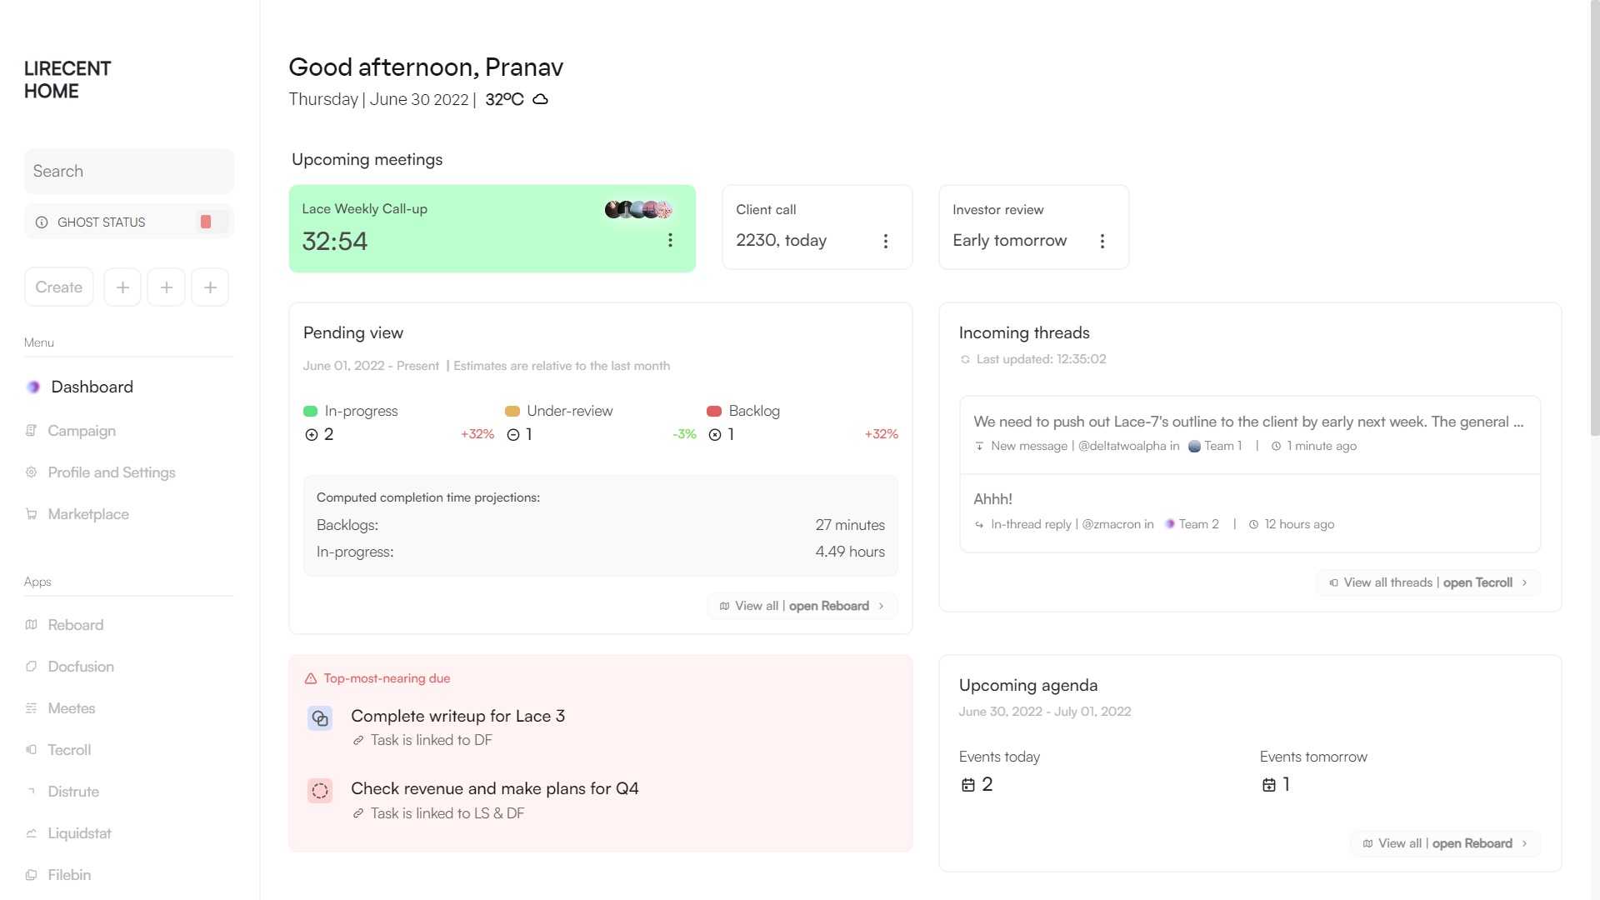Click the first plus icon button next to Create
The image size is (1600, 900).
click(x=122, y=287)
